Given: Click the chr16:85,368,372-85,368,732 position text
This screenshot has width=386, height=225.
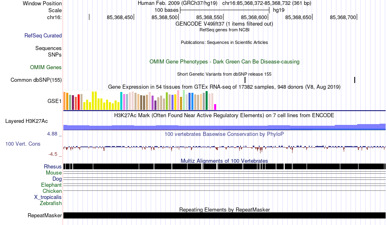Looking at the screenshot, I should click(x=267, y=3).
